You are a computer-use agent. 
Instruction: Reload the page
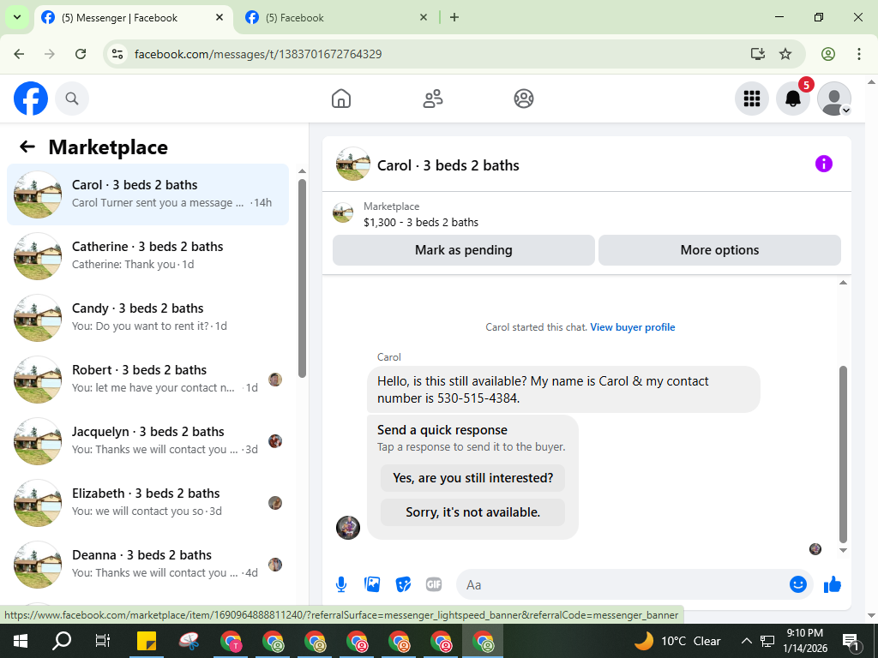click(x=81, y=54)
